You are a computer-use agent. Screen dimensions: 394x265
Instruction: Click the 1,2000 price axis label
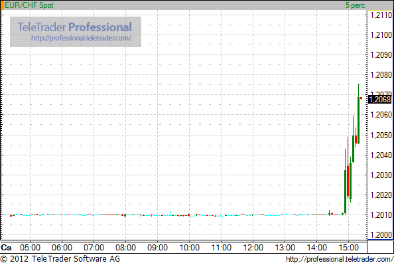tap(381, 235)
